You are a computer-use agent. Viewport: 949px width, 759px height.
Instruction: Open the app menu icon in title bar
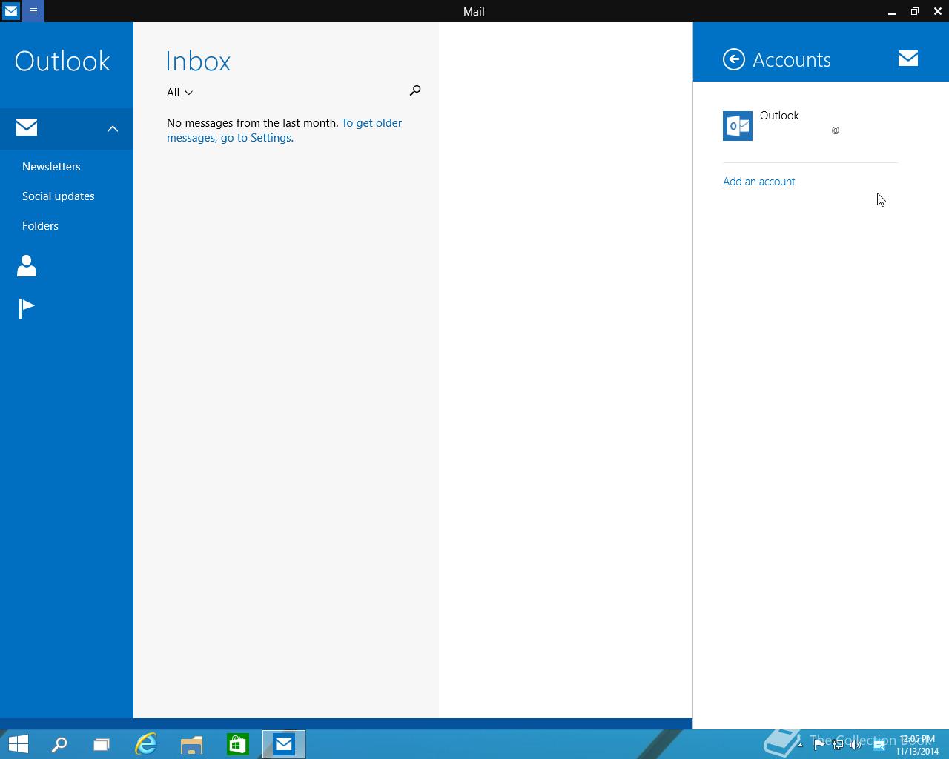pos(33,11)
